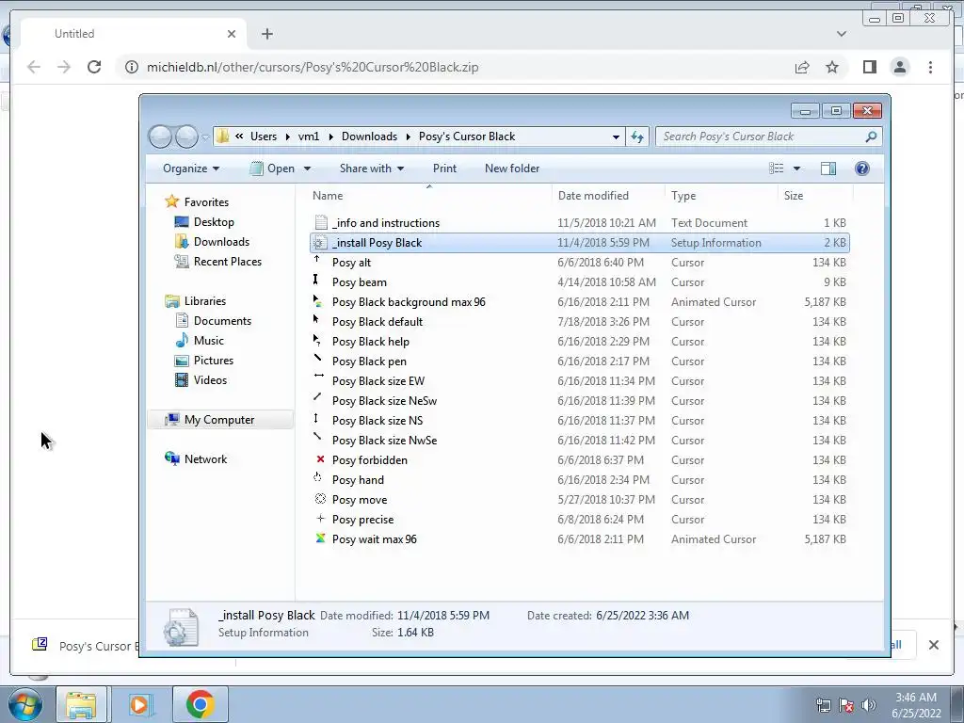Select Posy forbidden red X icon
Screen dimensions: 964x723
click(x=320, y=459)
